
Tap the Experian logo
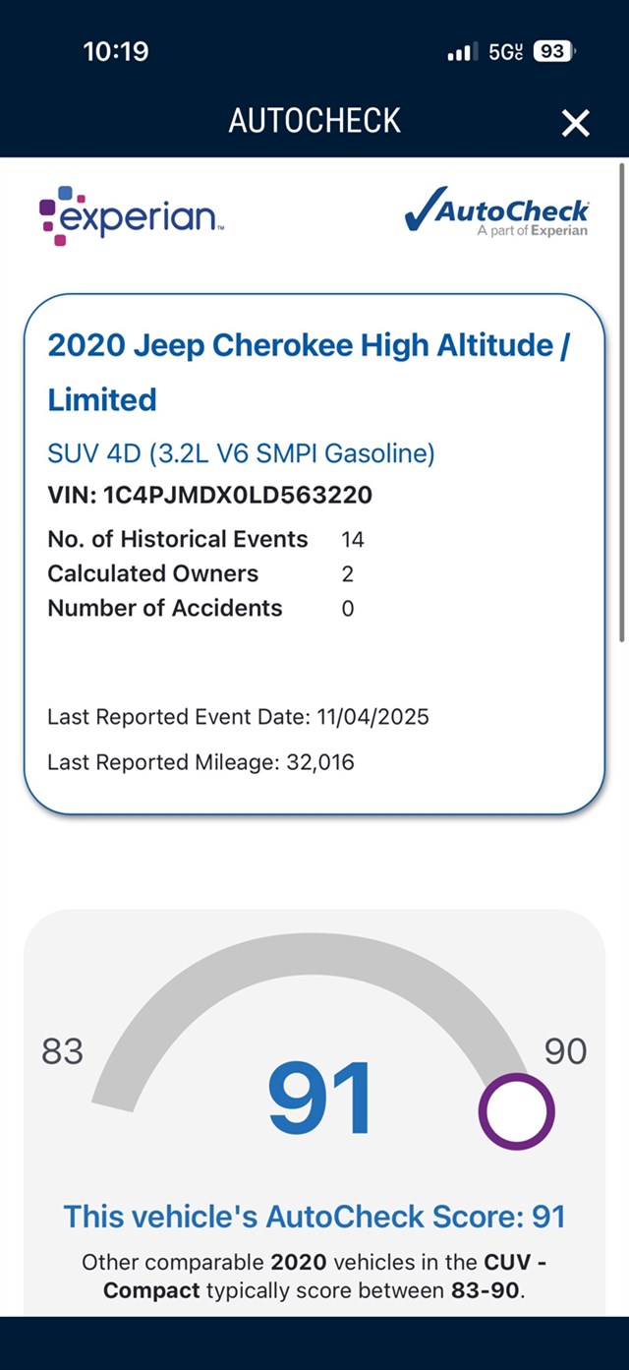pos(132,214)
